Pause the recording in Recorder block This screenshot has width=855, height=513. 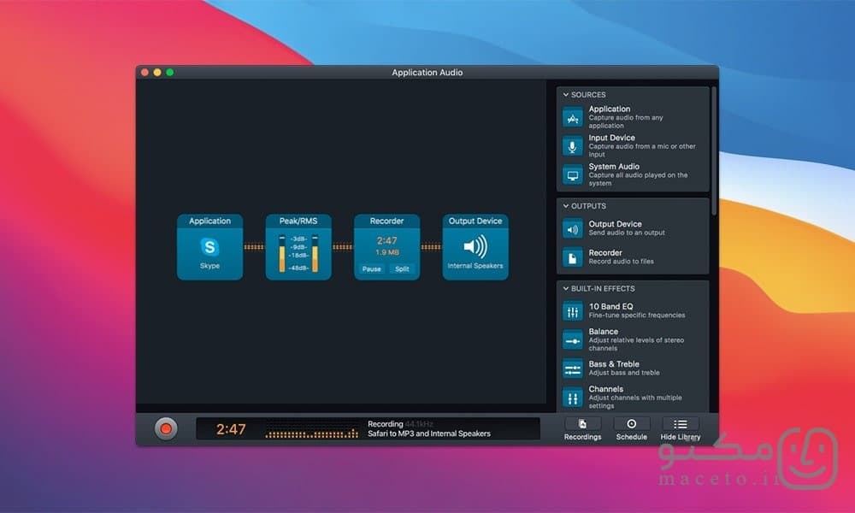(x=371, y=268)
